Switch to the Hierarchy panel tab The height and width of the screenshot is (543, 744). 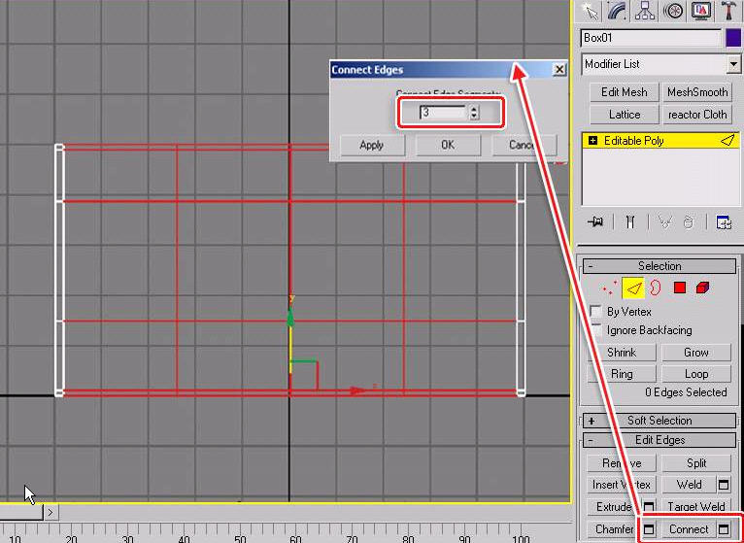coord(644,11)
